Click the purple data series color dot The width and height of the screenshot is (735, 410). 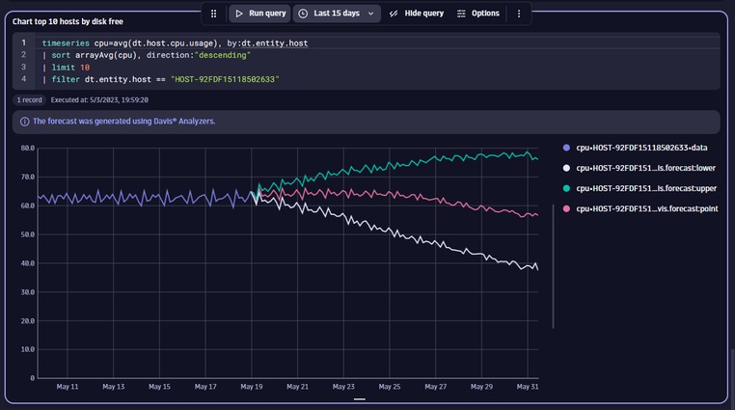(566, 147)
